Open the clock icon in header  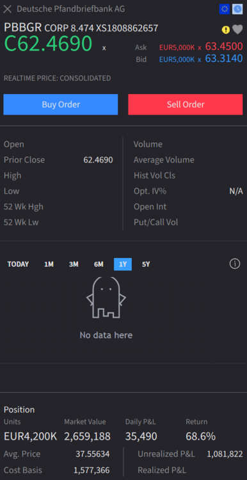(x=237, y=9)
